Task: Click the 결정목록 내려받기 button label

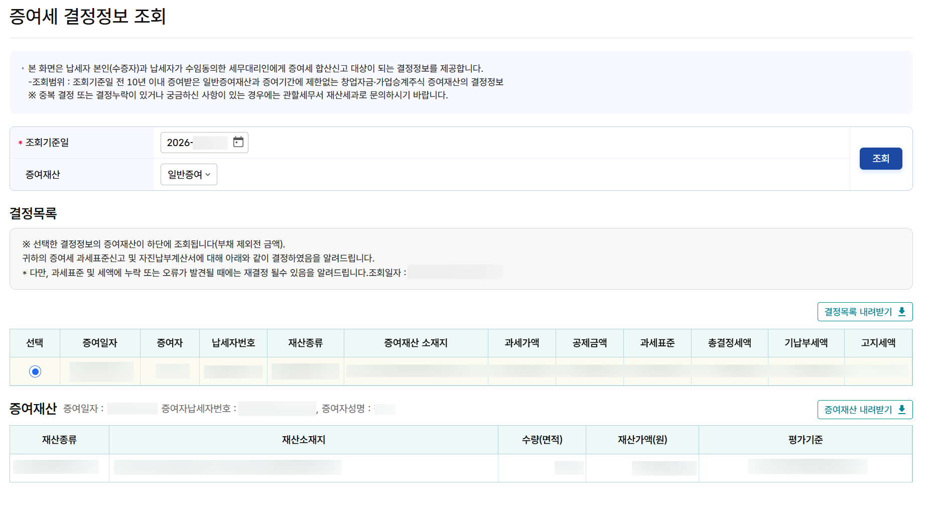Action: tap(858, 312)
